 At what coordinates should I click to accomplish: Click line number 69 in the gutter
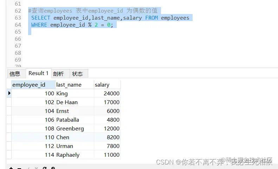tap(18, 60)
